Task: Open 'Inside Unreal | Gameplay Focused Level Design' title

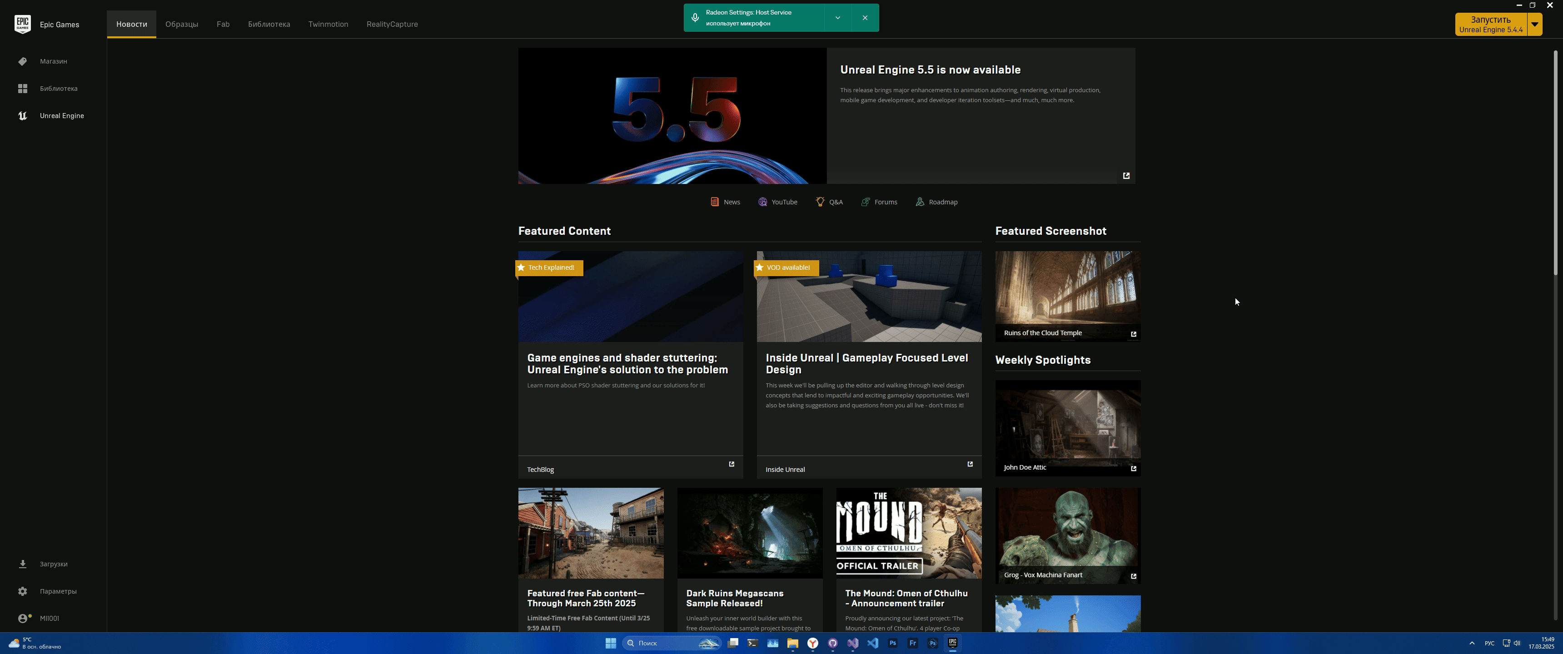Action: (x=866, y=363)
